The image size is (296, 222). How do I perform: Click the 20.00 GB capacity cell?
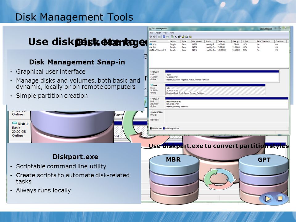[221, 44]
